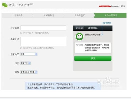
Task: Click the 功能介绍 field label
Action: coord(15,39)
